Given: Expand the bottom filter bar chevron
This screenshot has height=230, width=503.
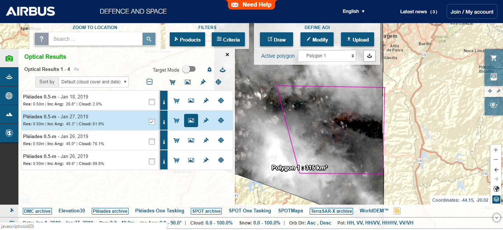Looking at the screenshot, I should pos(496,218).
